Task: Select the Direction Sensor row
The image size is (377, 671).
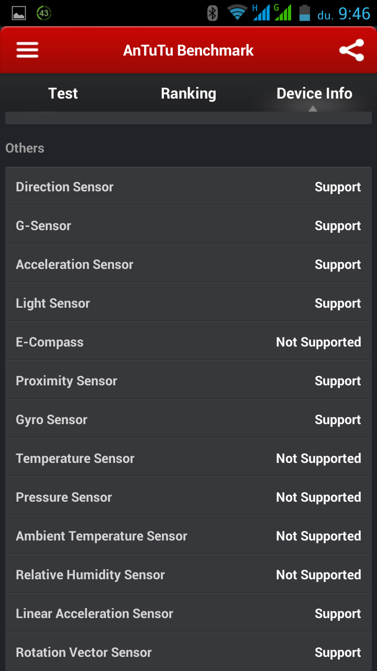Action: point(188,187)
